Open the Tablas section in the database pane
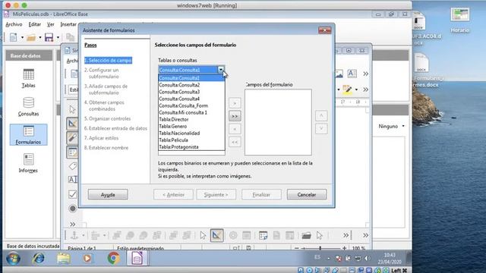The image size is (486, 273). 28,78
